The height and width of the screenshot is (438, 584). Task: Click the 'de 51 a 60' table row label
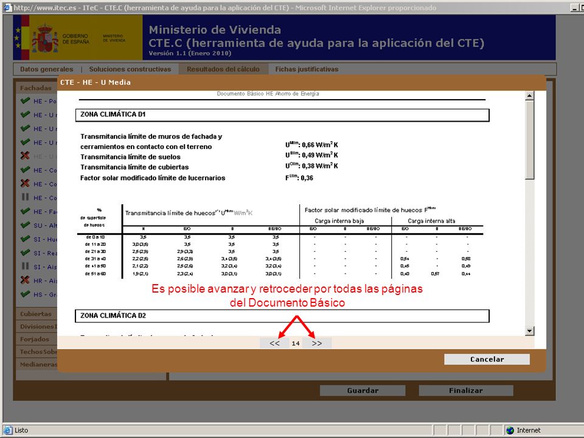tap(95, 273)
